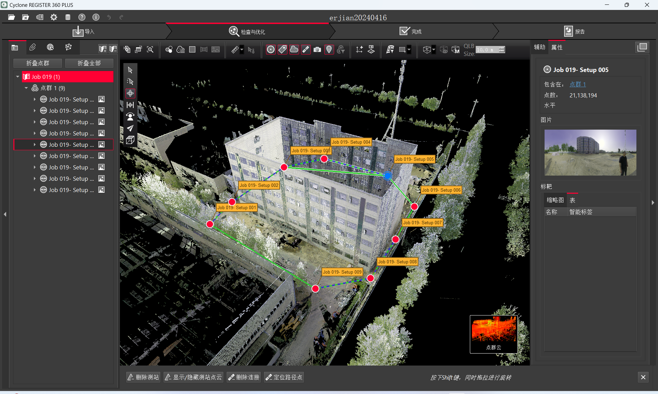The width and height of the screenshot is (658, 394).
Task: Click the 删除测站 button
Action: pos(143,377)
